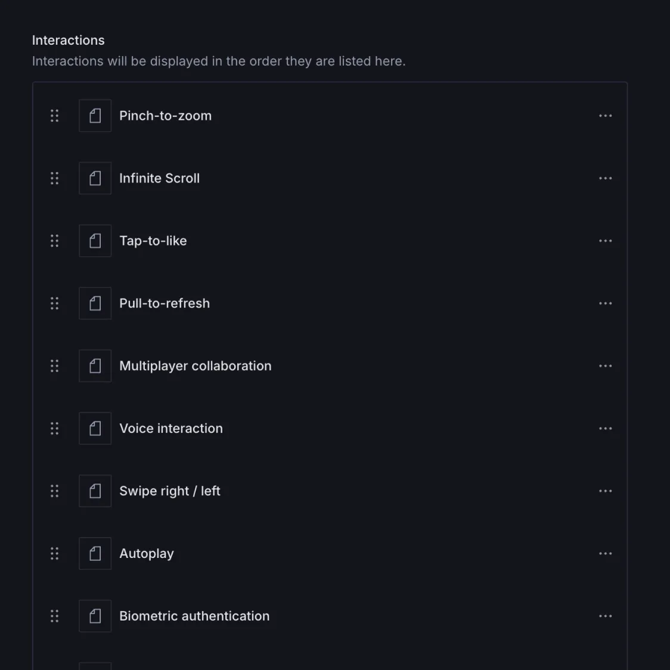Click the document icon beside Autoplay

[x=95, y=554]
